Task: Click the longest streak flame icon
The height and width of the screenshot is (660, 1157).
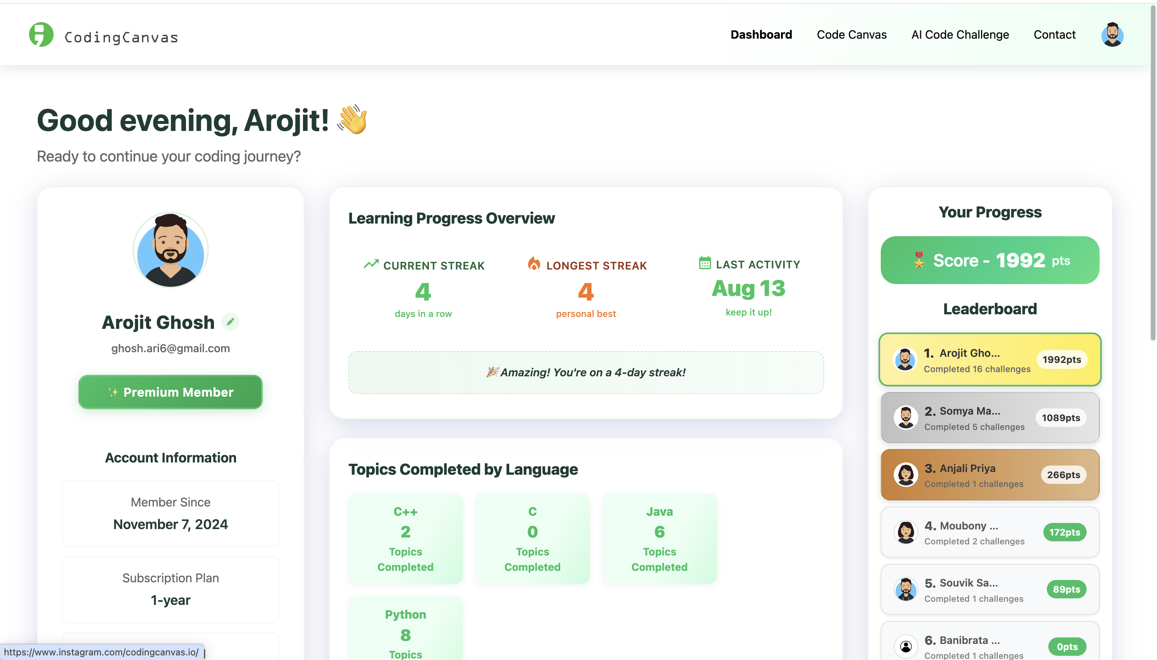Action: tap(534, 263)
